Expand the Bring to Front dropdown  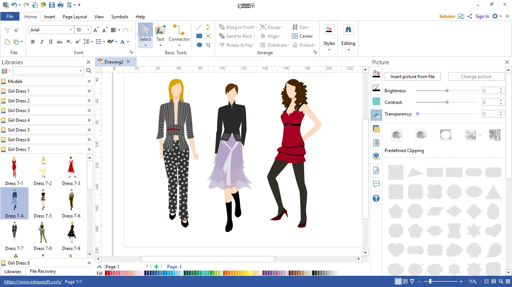[x=256, y=27]
